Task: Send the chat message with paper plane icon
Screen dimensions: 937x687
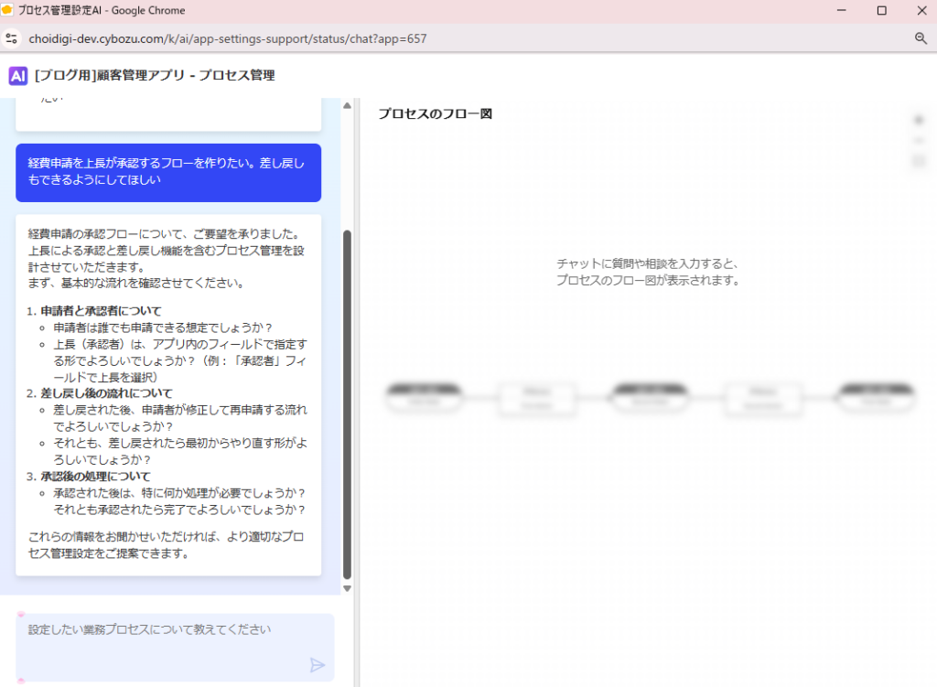Action: [318, 665]
